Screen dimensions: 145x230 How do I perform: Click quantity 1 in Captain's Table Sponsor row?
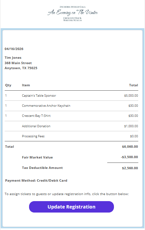[6, 96]
